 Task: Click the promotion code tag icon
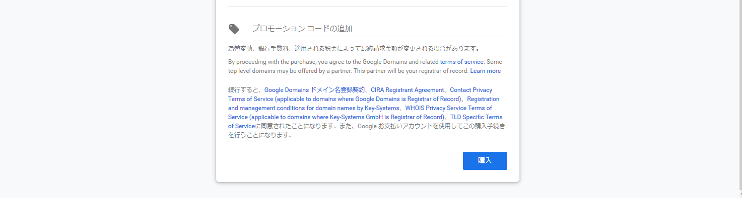234,29
